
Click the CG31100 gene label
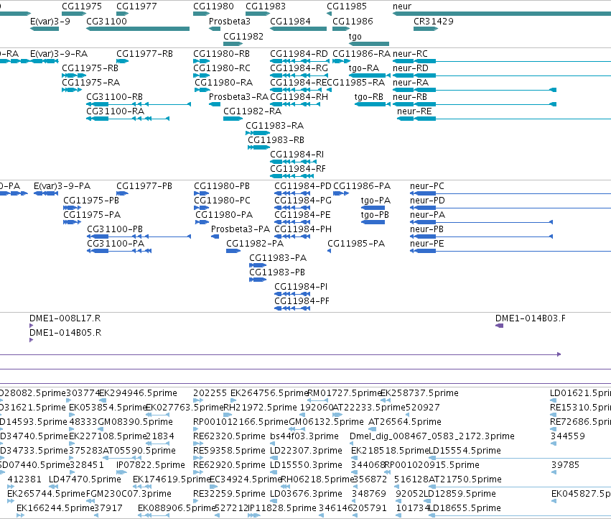[106, 22]
